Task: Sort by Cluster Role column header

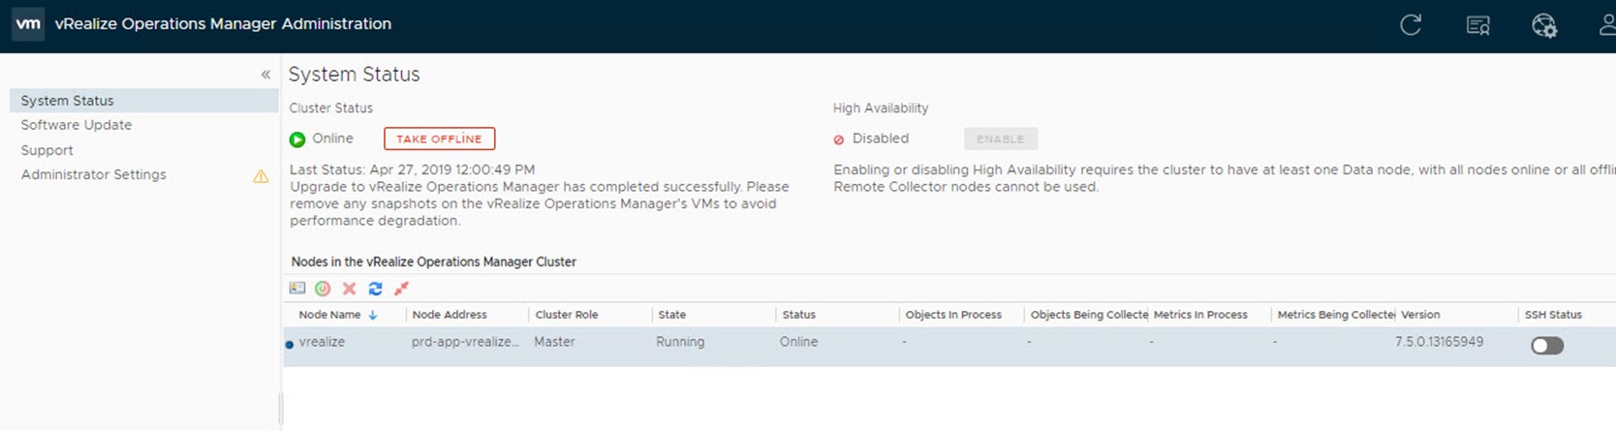Action: [x=567, y=315]
